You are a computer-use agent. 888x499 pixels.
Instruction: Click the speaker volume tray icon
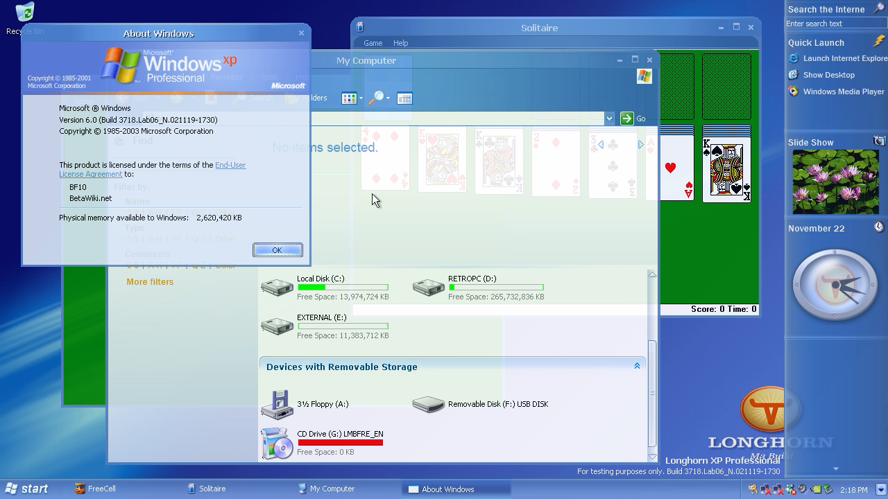click(803, 489)
